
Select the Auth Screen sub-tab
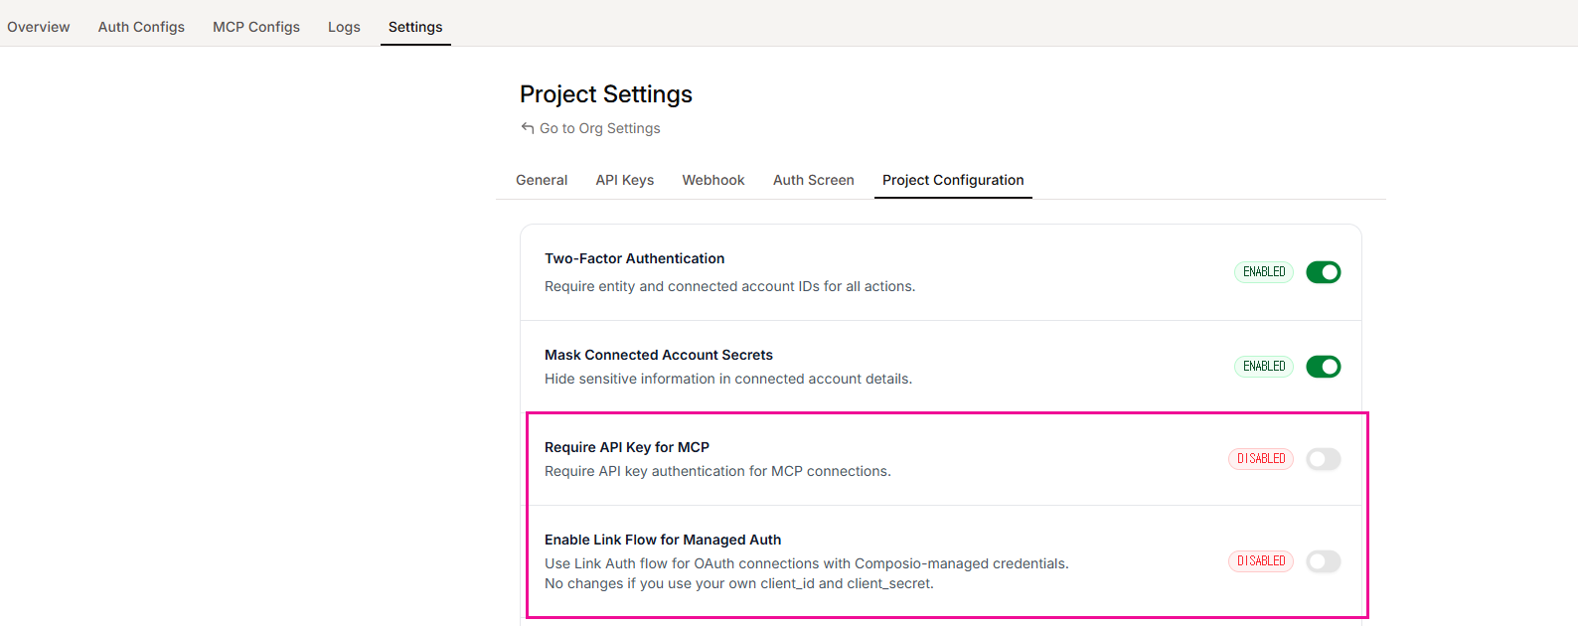[814, 180]
